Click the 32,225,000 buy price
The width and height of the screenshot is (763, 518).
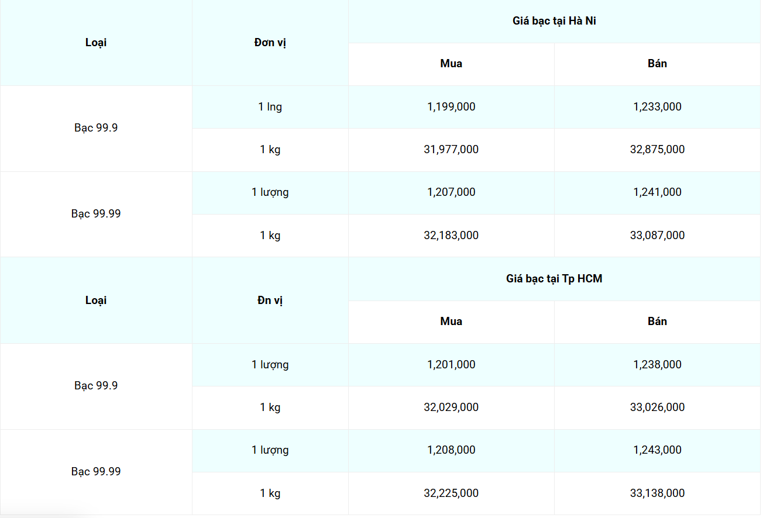[x=451, y=493]
